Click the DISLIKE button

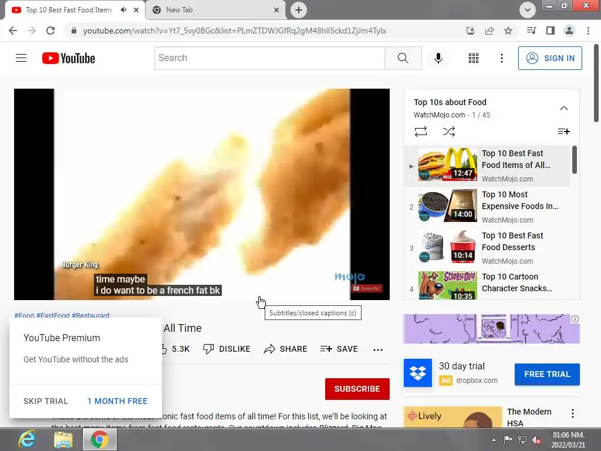pyautogui.click(x=227, y=349)
